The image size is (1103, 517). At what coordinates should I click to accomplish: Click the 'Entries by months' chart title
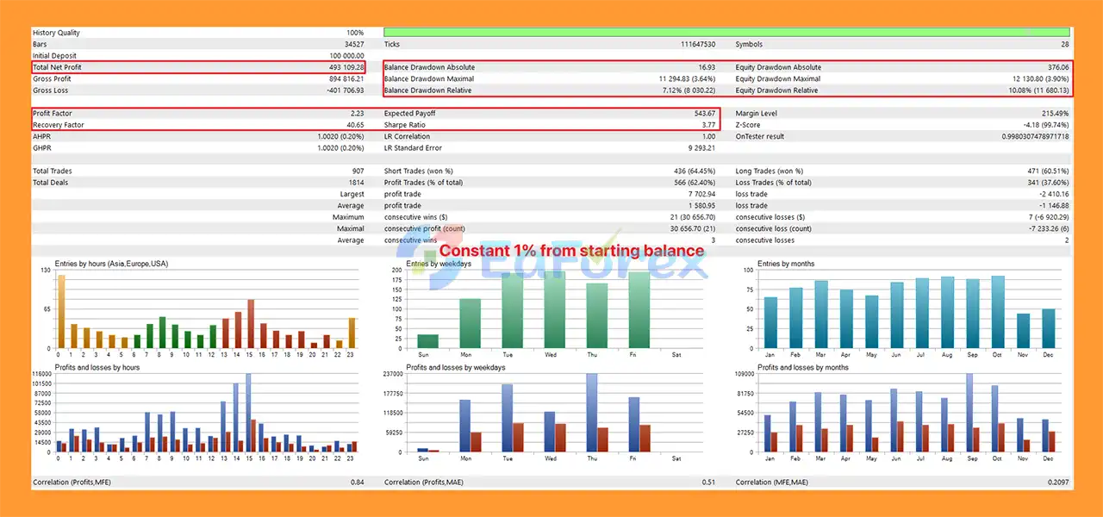click(786, 264)
